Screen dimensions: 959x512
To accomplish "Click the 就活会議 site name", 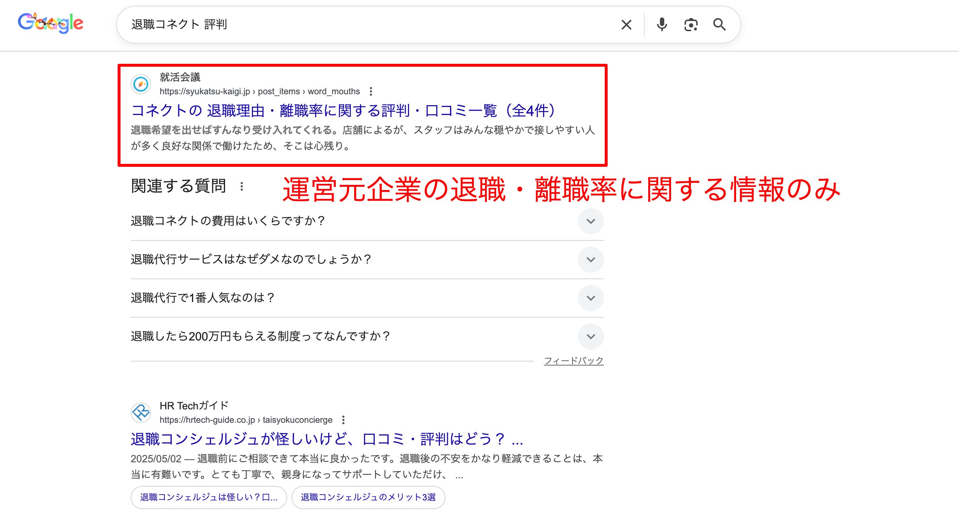I will (x=180, y=77).
